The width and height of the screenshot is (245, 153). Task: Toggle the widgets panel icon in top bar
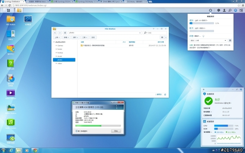pyautogui.click(x=241, y=10)
